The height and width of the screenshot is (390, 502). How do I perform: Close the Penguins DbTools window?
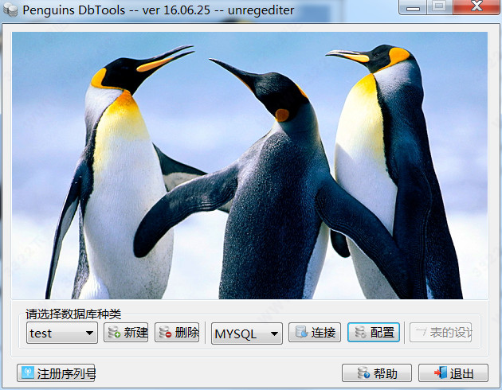[477, 7]
